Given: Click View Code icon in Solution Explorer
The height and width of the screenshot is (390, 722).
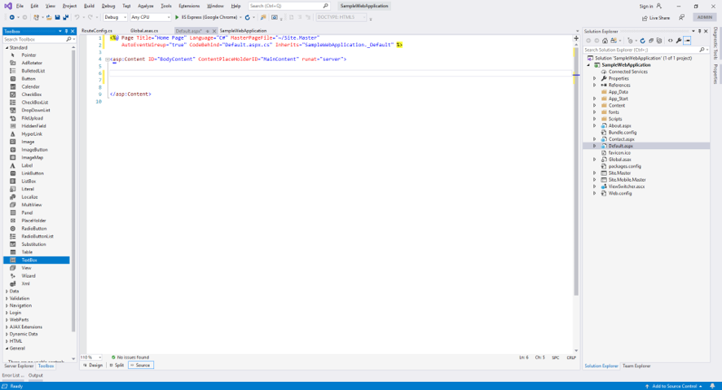Looking at the screenshot, I should (x=670, y=41).
